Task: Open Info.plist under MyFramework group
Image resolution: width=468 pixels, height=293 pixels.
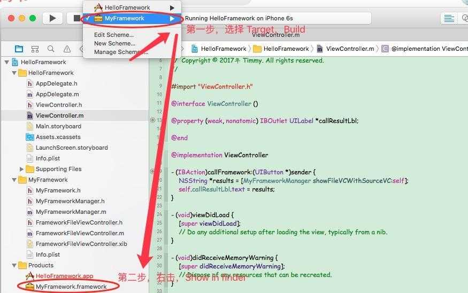Action: click(48, 255)
